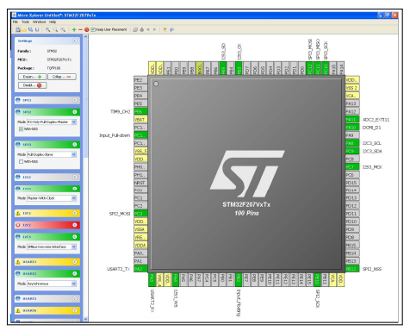Select green pin PC7 labeled I2S3_MCK

coord(352,167)
